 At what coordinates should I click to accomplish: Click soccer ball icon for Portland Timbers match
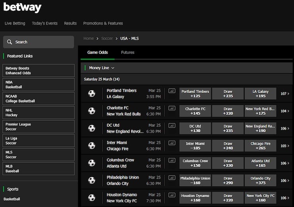92,93
